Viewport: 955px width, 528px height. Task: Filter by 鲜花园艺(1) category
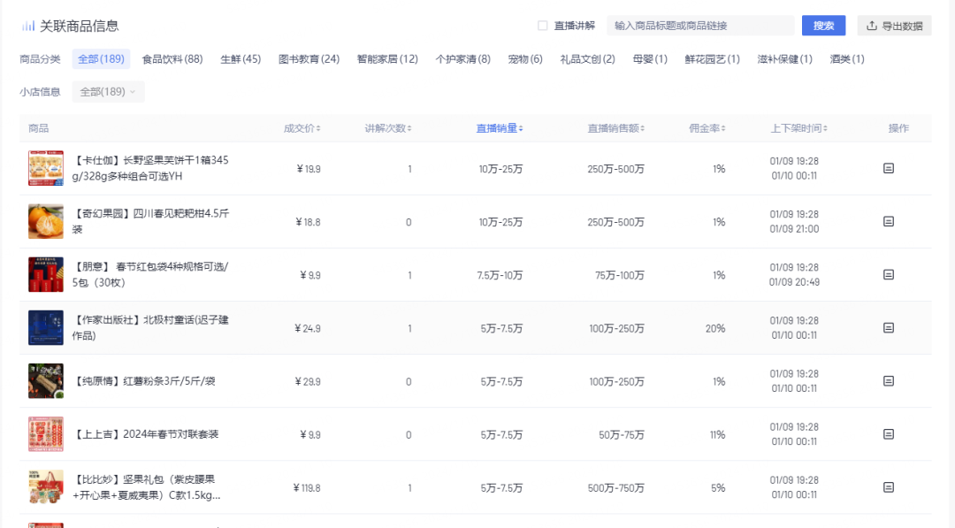tap(712, 59)
